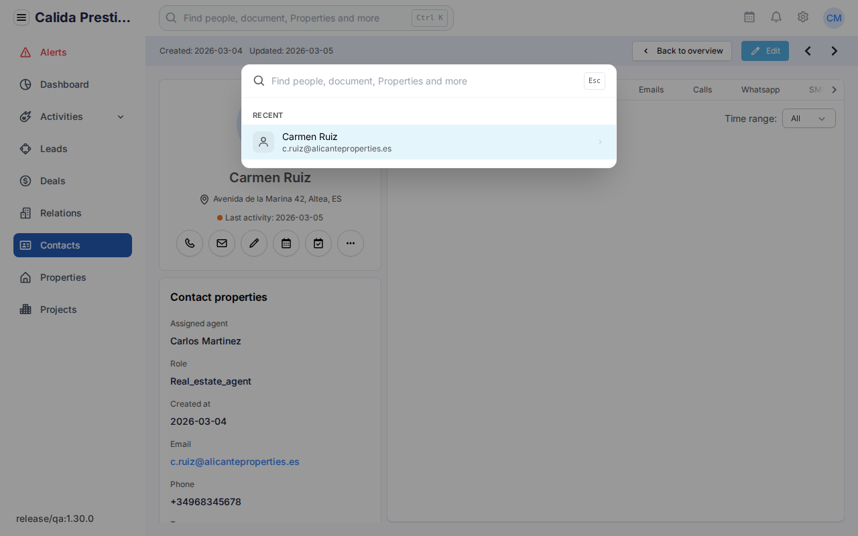Click the Contact properties heading

[x=219, y=297]
